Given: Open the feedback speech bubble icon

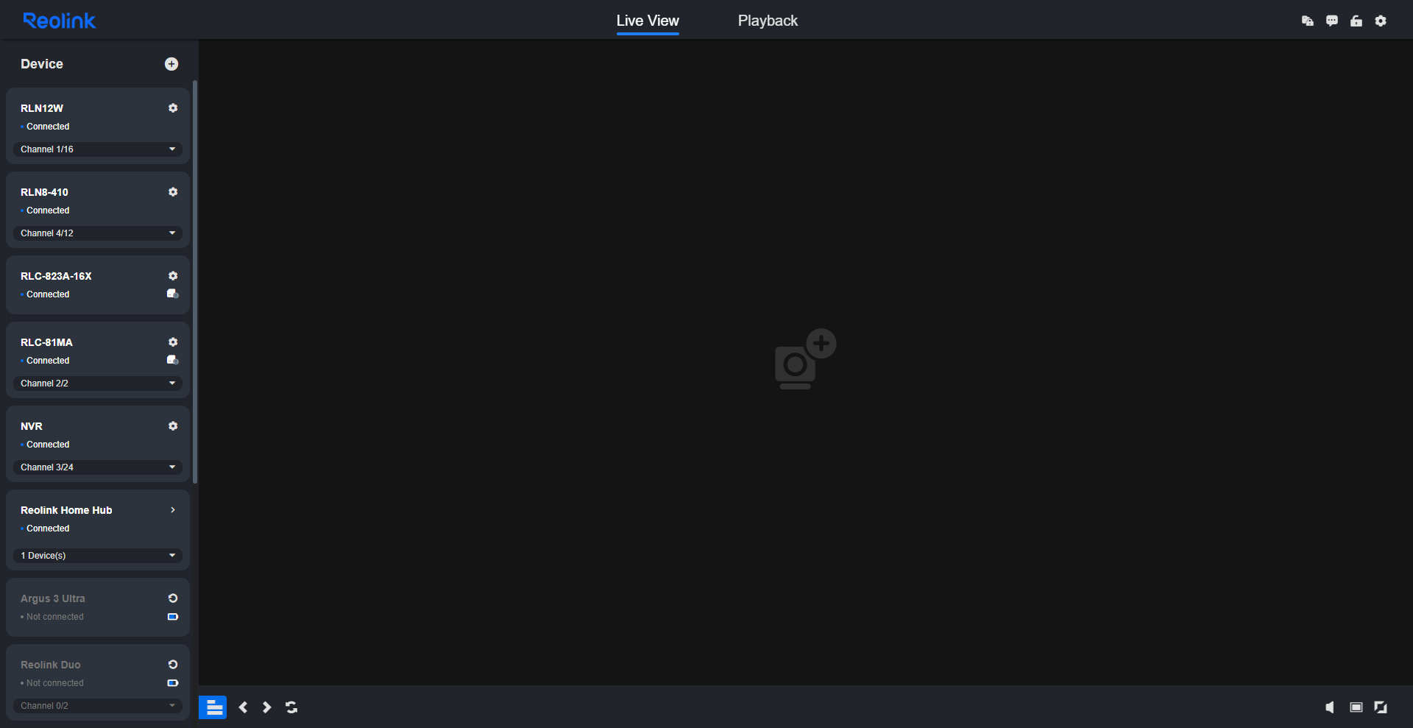Looking at the screenshot, I should (1332, 21).
